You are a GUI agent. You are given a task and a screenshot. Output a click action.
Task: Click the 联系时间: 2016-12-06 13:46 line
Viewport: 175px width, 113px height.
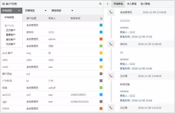(136, 69)
